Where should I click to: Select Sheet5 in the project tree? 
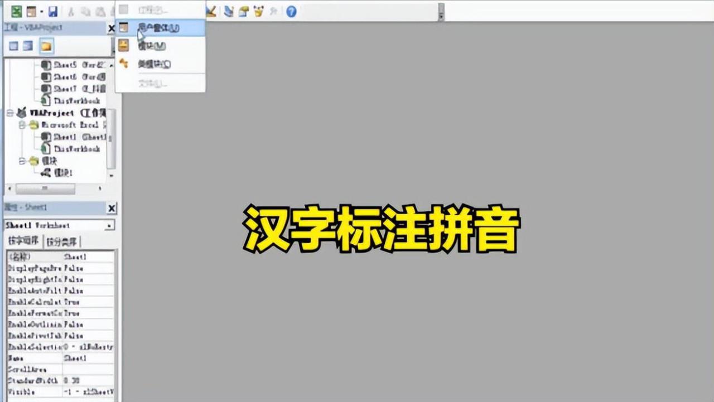tap(74, 65)
